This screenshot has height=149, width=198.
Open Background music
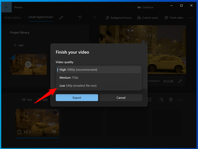click(x=119, y=18)
